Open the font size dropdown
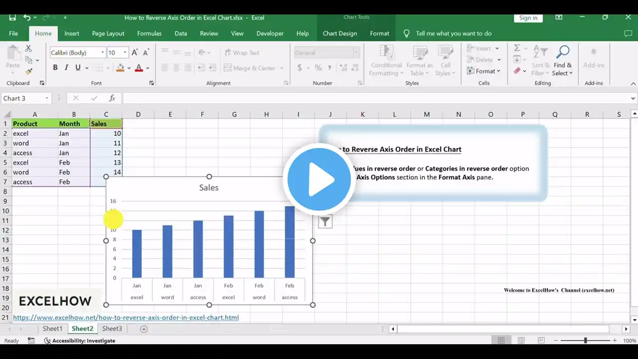Screen dimensions: 638x359 tap(125, 53)
